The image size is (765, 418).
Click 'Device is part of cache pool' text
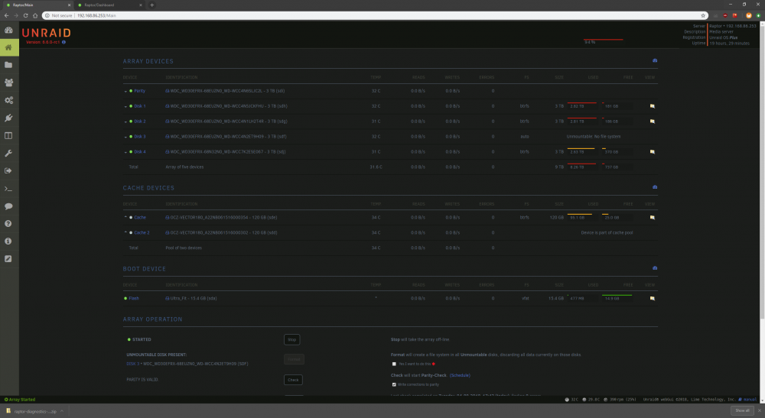point(607,232)
